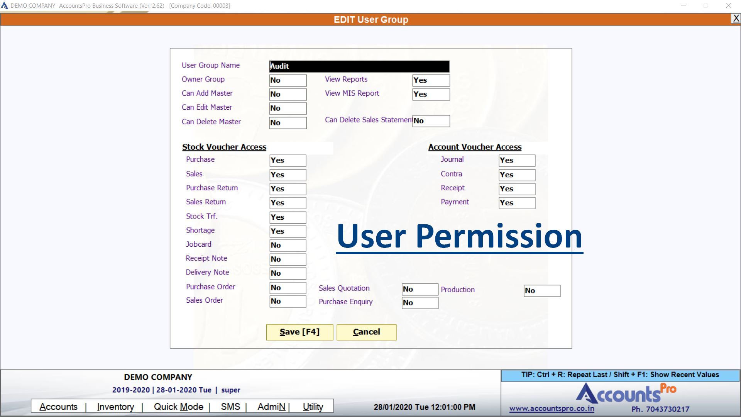Open the AdmiN menu
Image resolution: width=741 pixels, height=417 pixels.
tap(271, 407)
